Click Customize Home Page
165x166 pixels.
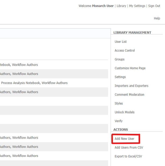pos(130,68)
